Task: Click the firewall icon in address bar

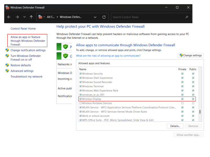Action: (40, 17)
